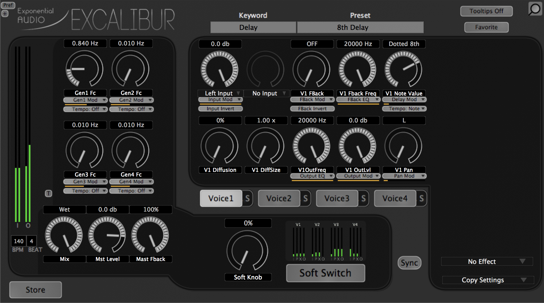This screenshot has height=303, width=544.
Task: Open Gen2 Mod dropdown
Action: click(x=132, y=100)
